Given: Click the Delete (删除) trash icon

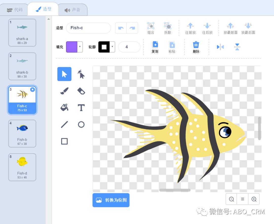Looking at the screenshot, I should tap(196, 47).
